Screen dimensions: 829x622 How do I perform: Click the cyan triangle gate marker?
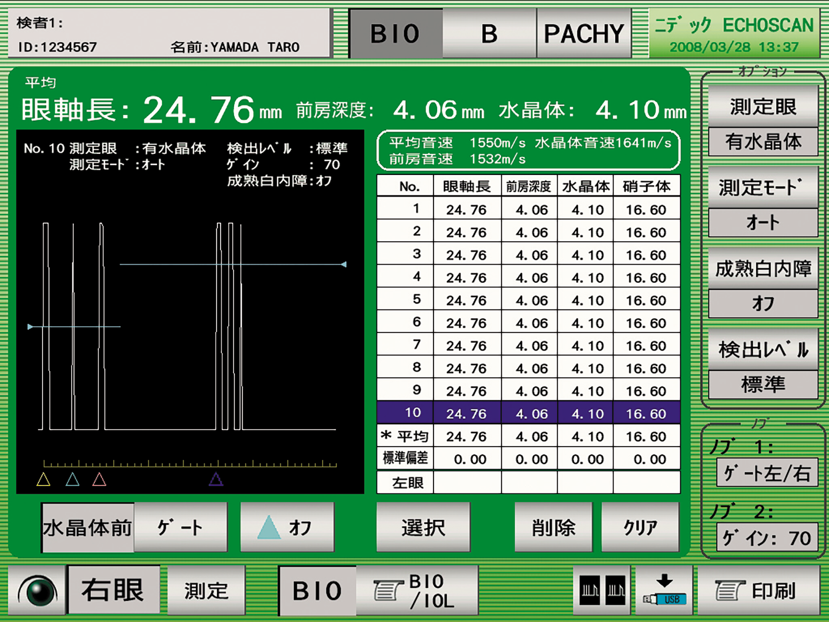pos(72,480)
